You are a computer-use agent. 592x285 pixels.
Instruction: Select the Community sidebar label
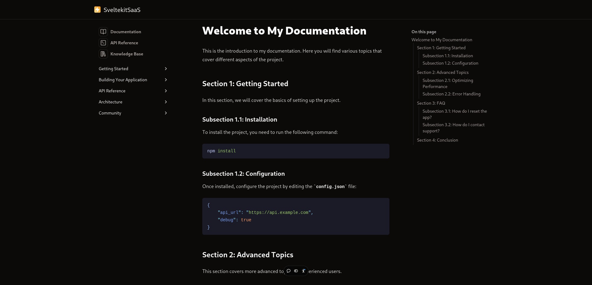[110, 113]
